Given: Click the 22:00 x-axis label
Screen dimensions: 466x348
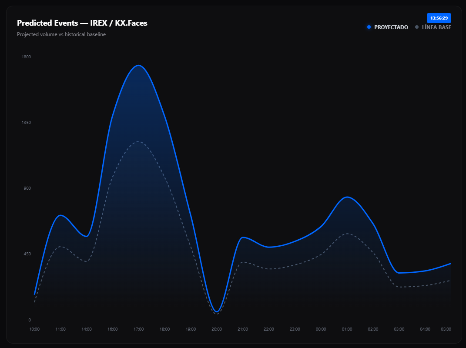Looking at the screenshot, I should click(268, 329).
